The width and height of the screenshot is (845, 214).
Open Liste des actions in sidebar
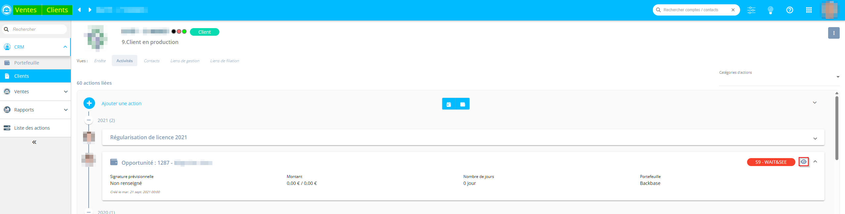point(32,128)
